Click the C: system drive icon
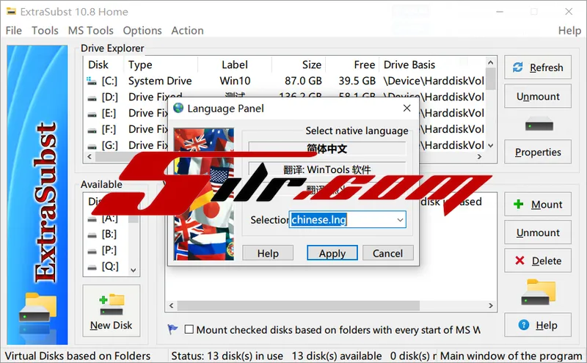 91,81
